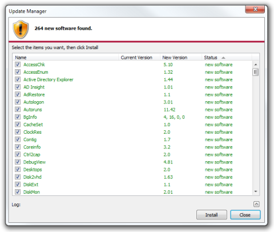This screenshot has width=274, height=232.
Task: Toggle the Coreinfo checkbox
Action: click(x=18, y=147)
